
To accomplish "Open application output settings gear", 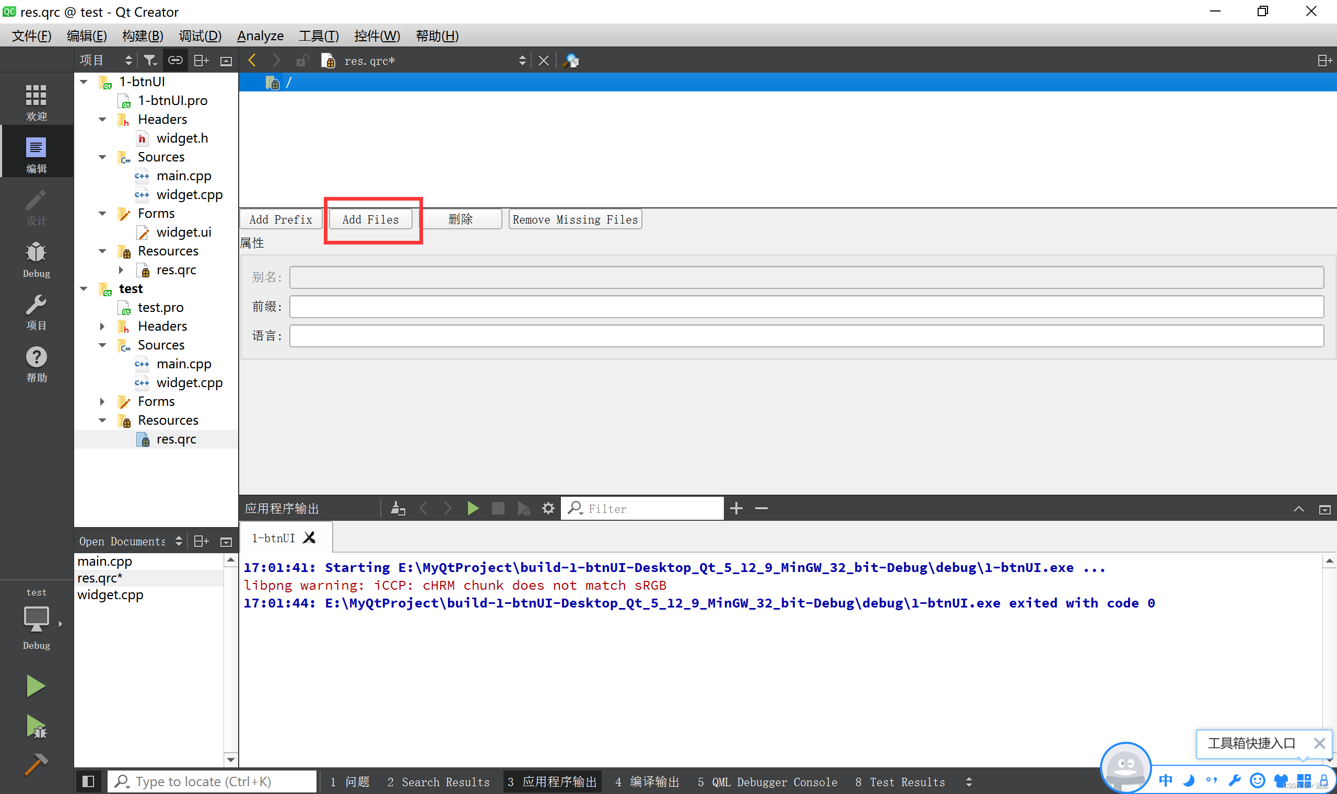I will [x=548, y=508].
